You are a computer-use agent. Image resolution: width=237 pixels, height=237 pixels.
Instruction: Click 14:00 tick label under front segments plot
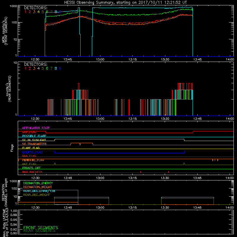coord(230,60)
